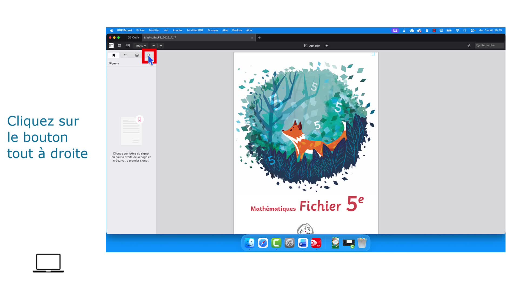The height and width of the screenshot is (292, 519).
Task: Switch to page thumbnails grid view
Action: point(119,46)
